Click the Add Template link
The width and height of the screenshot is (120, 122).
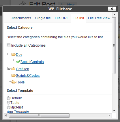(18, 112)
